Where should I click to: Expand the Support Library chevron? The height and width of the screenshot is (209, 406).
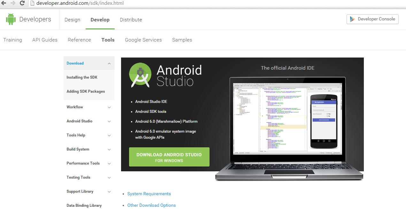coord(109,192)
